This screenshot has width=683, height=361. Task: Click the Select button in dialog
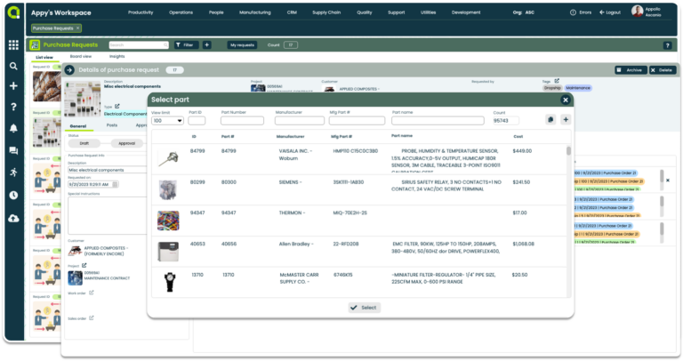pyautogui.click(x=365, y=308)
